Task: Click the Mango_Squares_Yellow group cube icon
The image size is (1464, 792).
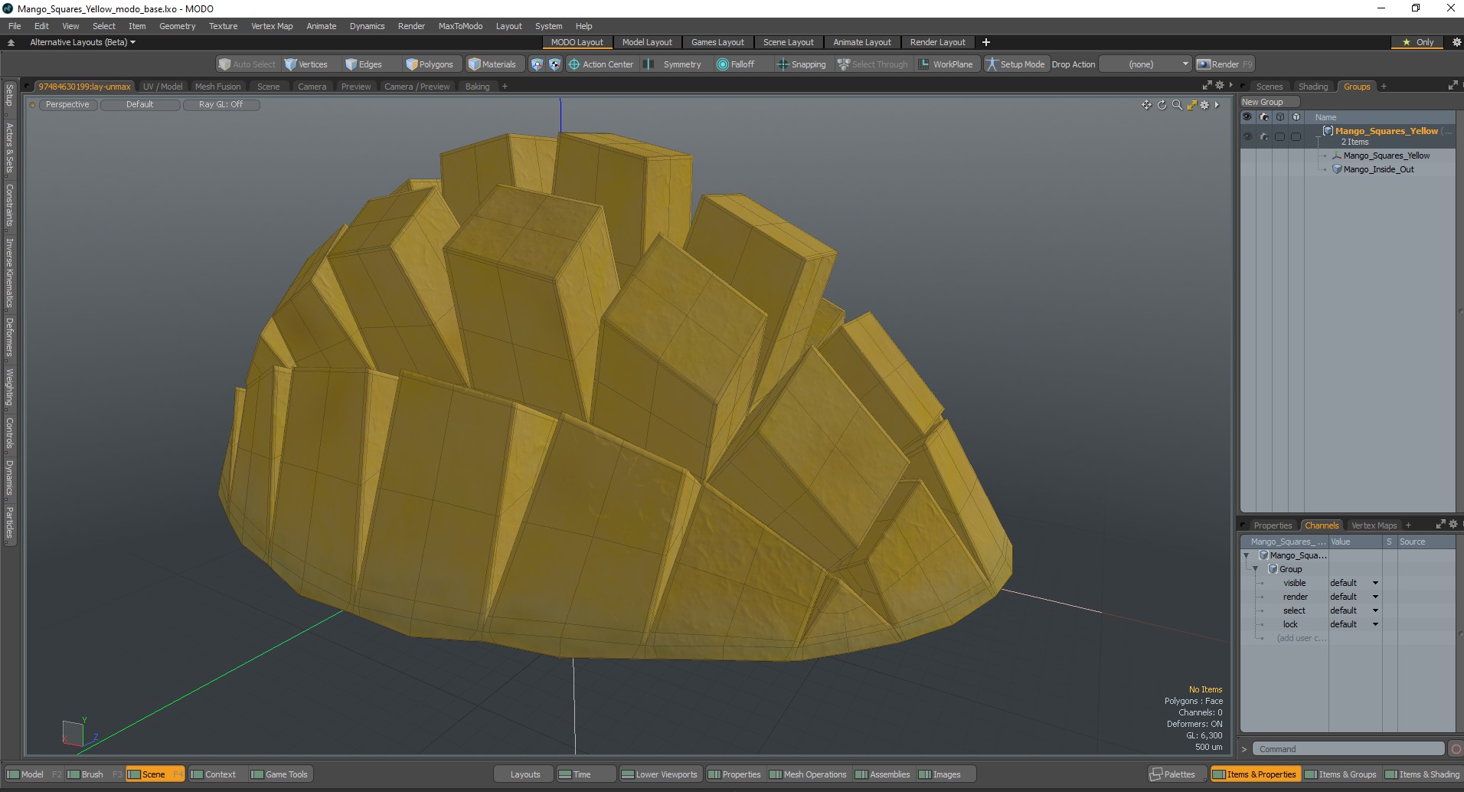Action: [x=1328, y=131]
